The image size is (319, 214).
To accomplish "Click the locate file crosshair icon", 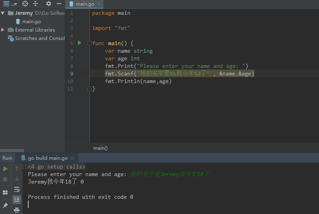I will pyautogui.click(x=25, y=4).
